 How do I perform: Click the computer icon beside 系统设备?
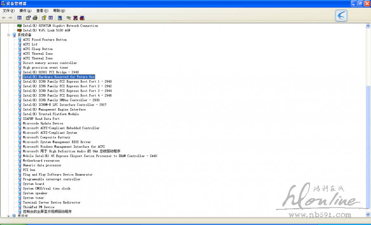click(x=14, y=35)
